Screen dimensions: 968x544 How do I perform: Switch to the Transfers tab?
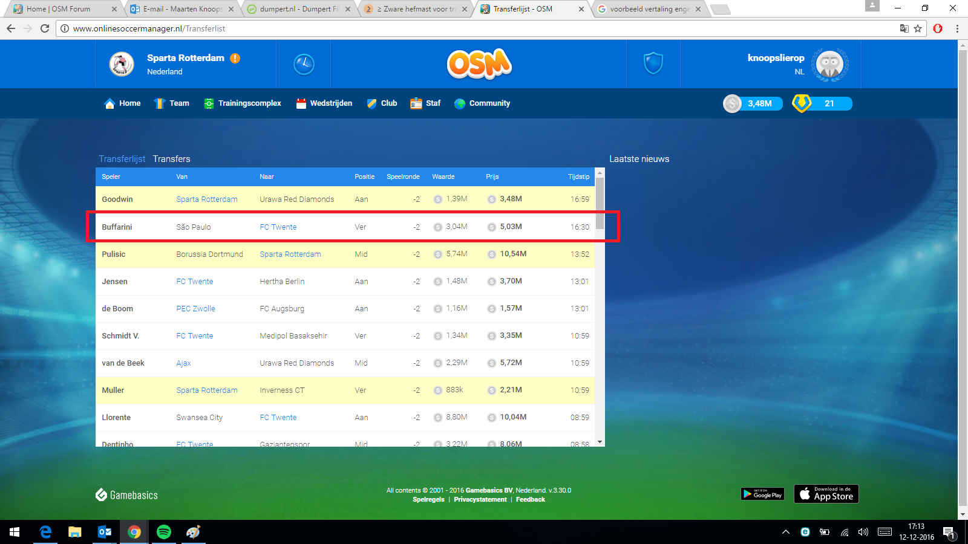coord(171,159)
